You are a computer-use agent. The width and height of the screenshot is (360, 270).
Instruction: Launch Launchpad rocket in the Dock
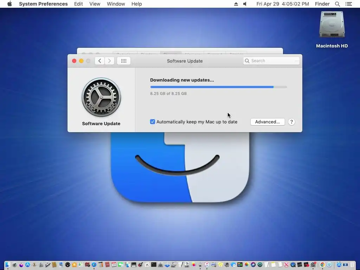pos(14,265)
